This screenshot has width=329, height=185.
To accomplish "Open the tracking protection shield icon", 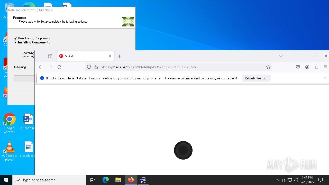I will (x=89, y=67).
